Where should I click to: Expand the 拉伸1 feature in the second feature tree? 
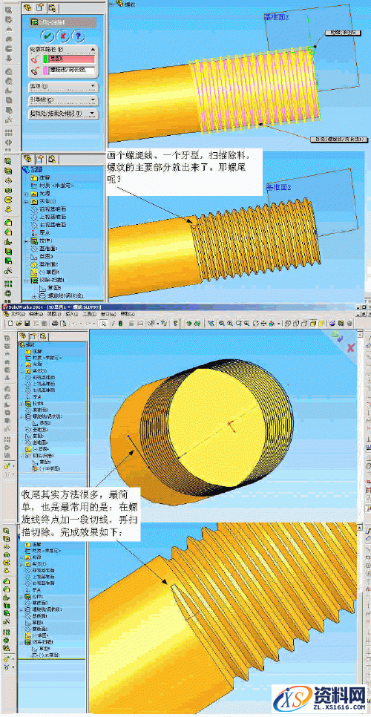[x=25, y=241]
